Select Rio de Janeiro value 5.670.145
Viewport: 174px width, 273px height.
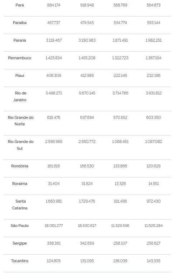(x=87, y=93)
